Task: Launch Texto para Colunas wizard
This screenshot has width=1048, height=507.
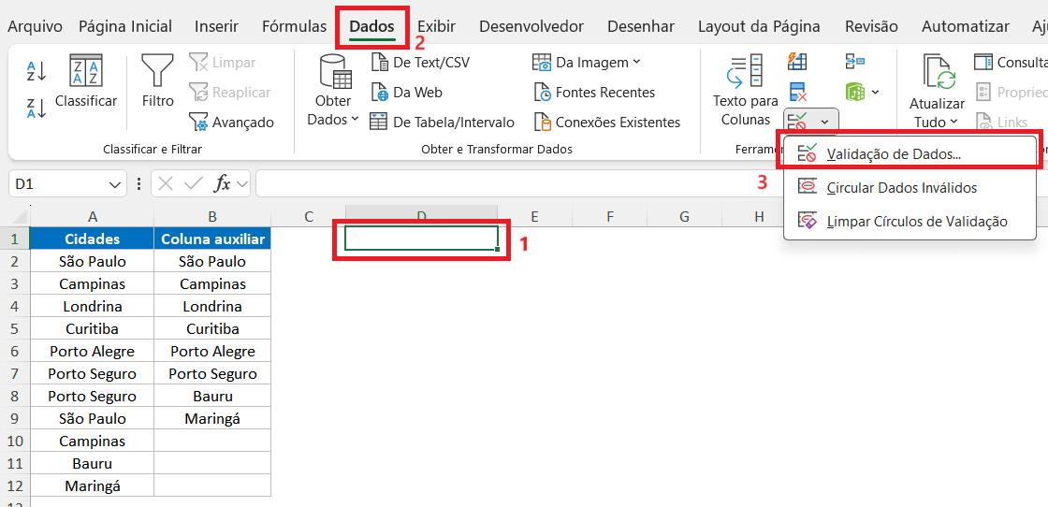Action: [745, 92]
